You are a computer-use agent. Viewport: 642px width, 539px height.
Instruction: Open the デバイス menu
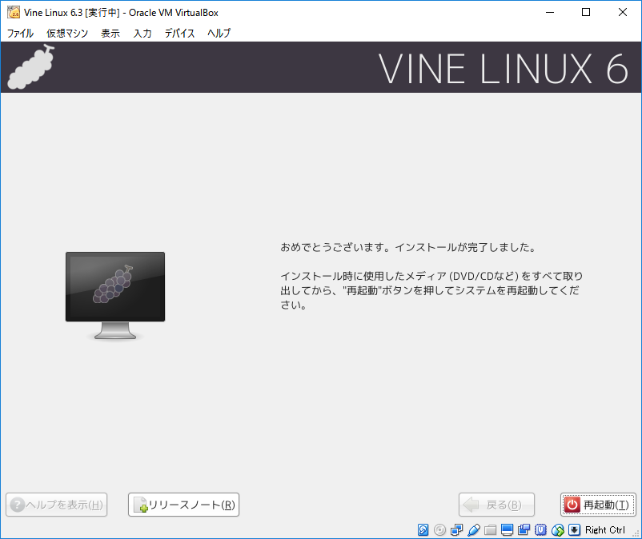pyautogui.click(x=179, y=34)
